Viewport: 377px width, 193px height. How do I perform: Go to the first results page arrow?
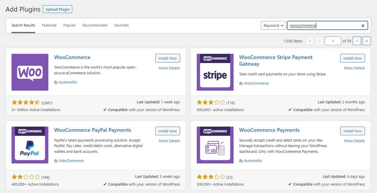(x=310, y=41)
